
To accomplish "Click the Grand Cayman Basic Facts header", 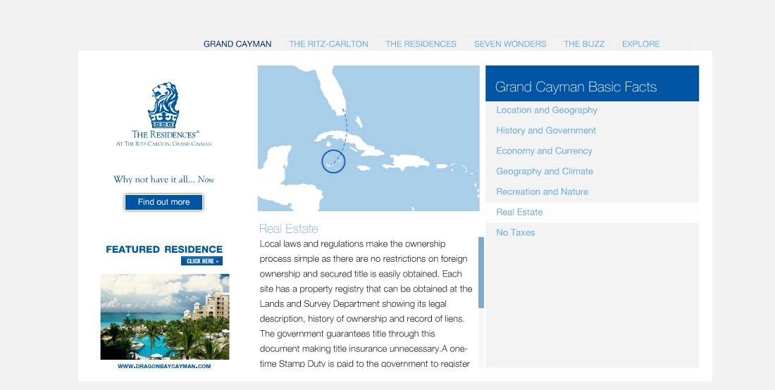I will pos(592,84).
